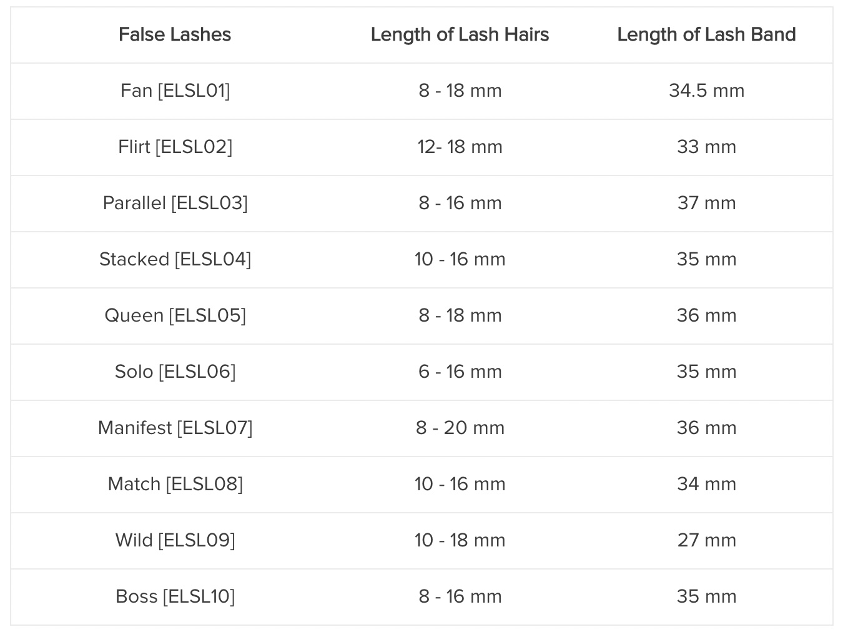Click the 8 - 20 mm hair length
Viewport: 843px width, 632px height.
460,428
